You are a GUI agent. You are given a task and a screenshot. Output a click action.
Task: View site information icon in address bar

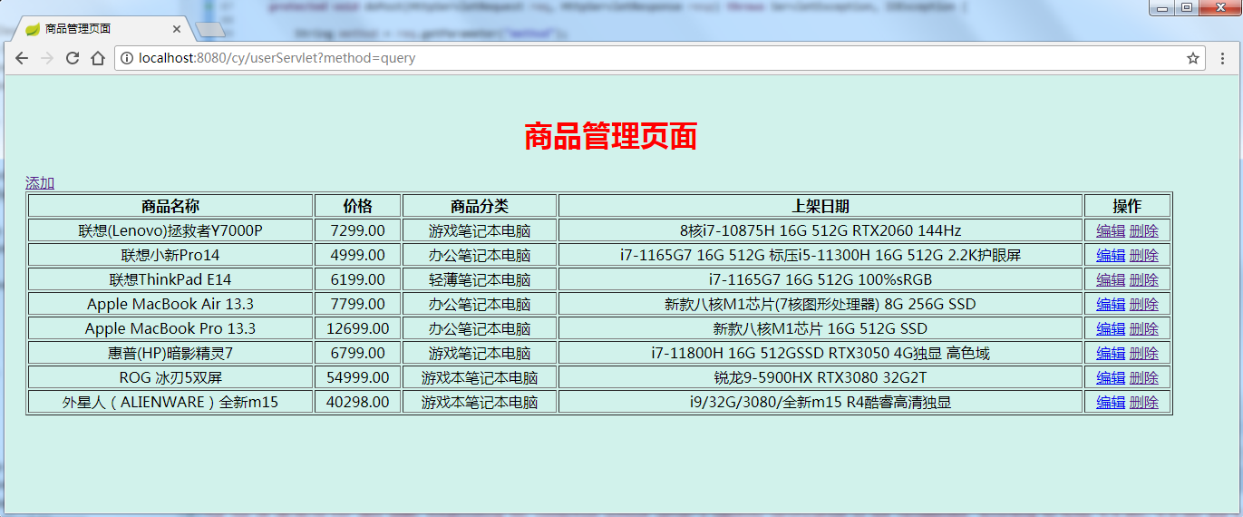point(127,58)
